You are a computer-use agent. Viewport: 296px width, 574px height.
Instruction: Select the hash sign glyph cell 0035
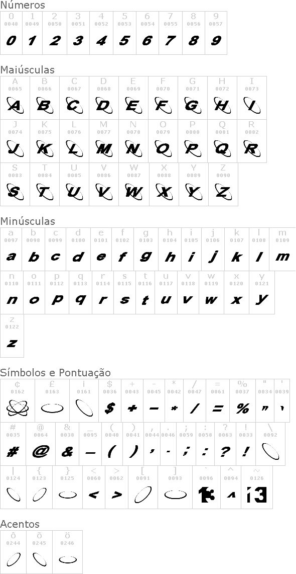(x=13, y=444)
